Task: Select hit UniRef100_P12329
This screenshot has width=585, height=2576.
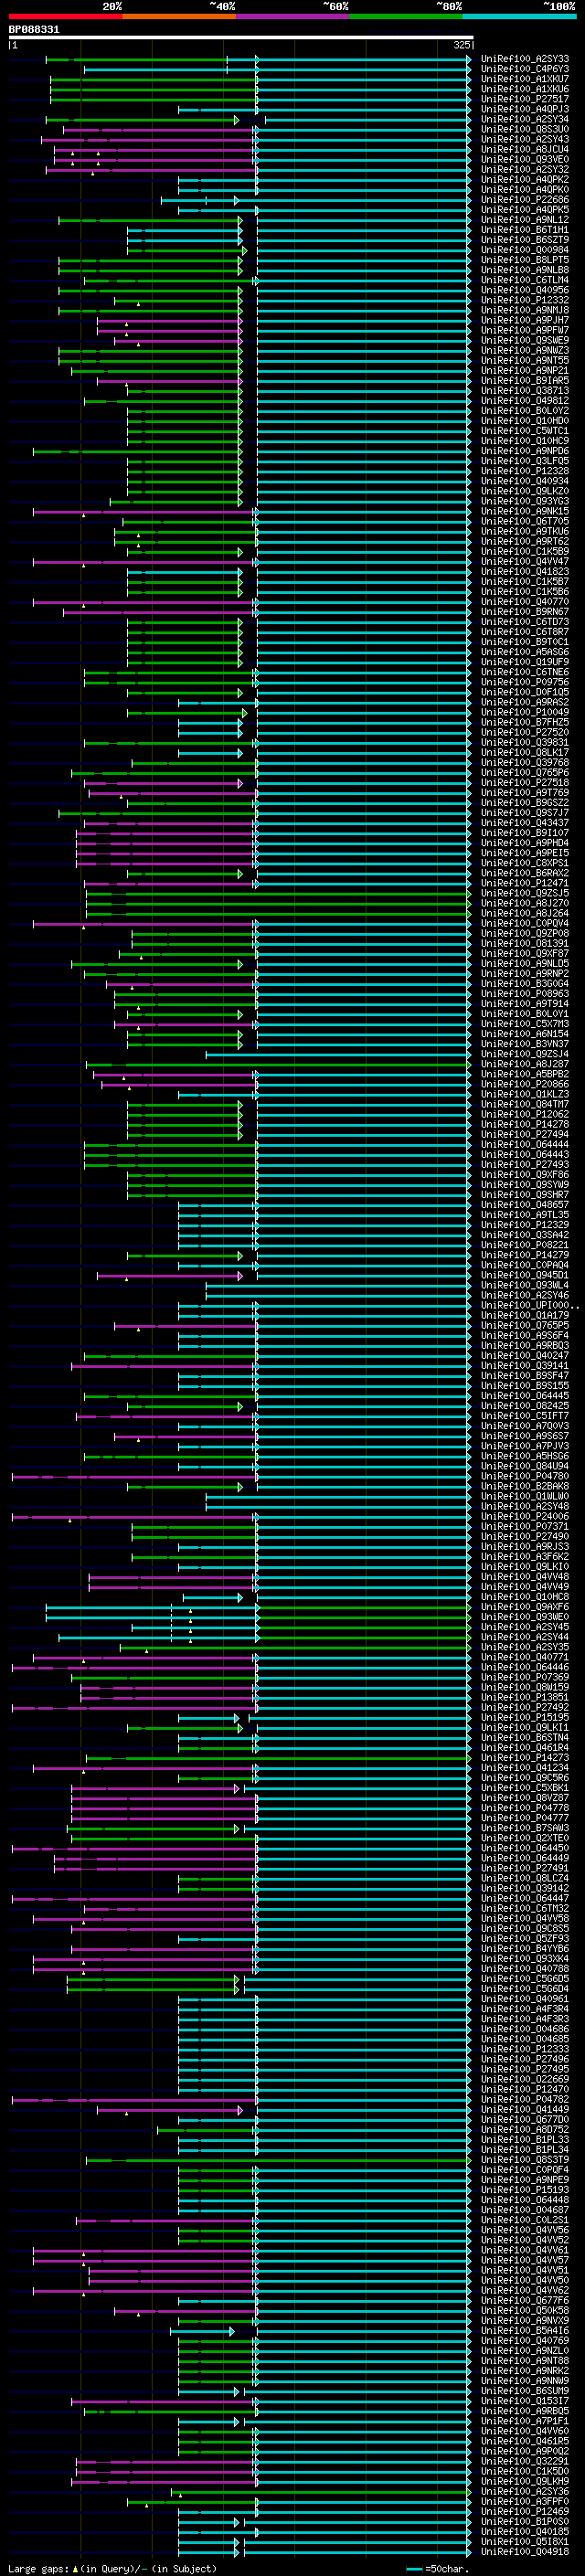Action: 525,1225
